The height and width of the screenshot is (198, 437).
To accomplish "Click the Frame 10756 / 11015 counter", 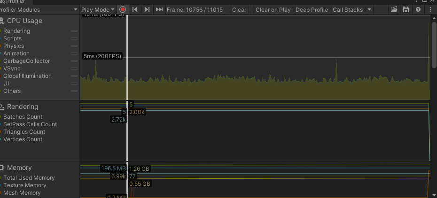I will [195, 9].
